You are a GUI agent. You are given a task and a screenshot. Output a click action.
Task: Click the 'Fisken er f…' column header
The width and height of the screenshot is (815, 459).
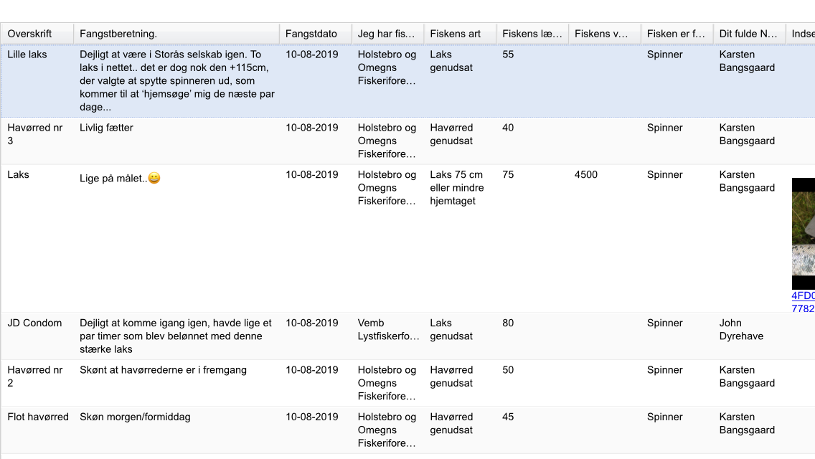click(677, 34)
